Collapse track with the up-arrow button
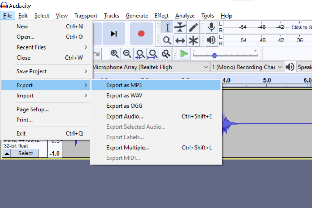 [x=7, y=154]
